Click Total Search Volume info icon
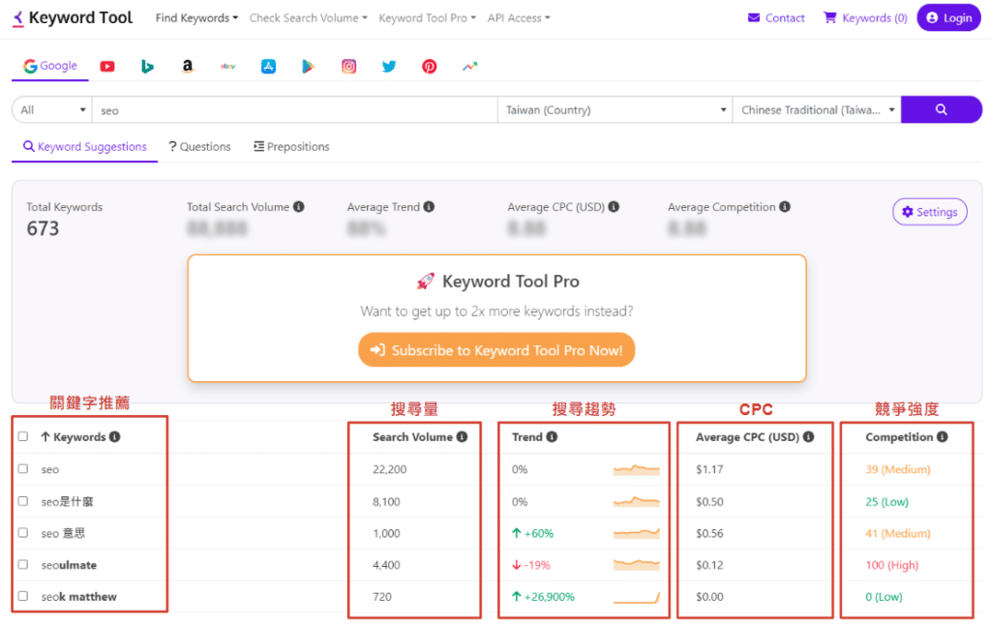Screen dimensions: 991x624 [x=299, y=206]
